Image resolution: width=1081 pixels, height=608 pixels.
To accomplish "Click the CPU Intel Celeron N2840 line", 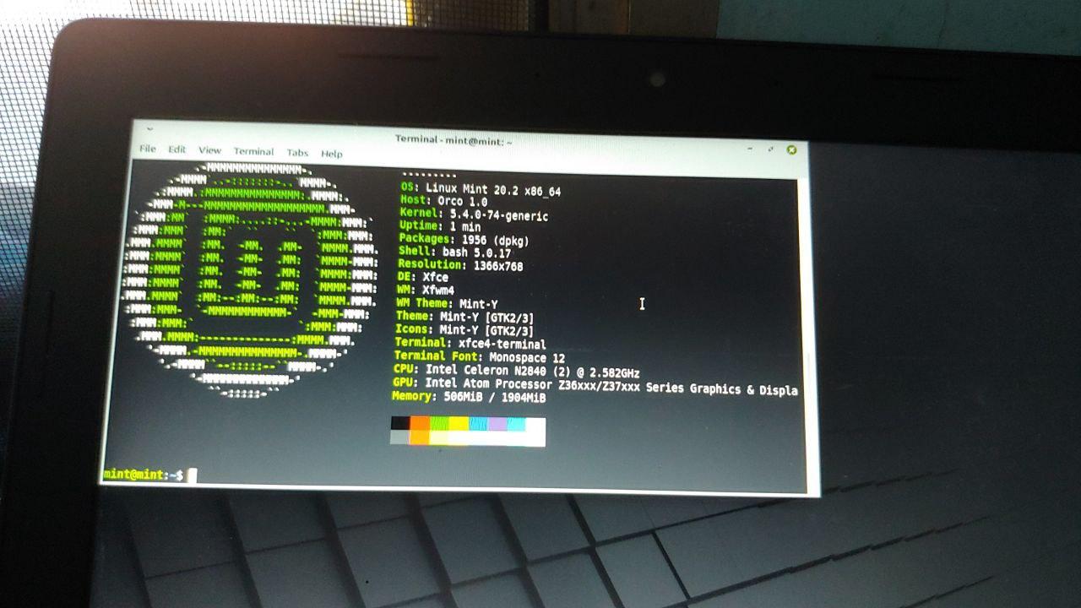I will pos(516,372).
